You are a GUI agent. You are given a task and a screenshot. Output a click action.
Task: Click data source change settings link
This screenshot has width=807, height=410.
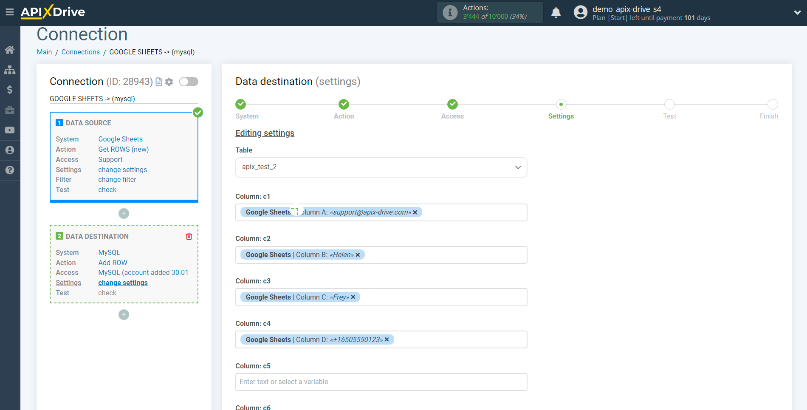[122, 170]
